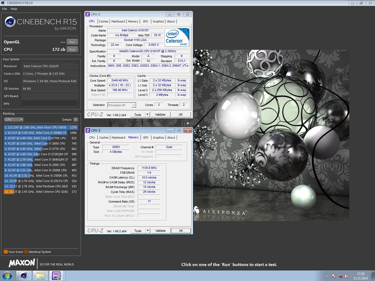Viewport: 375px width, 281px height.
Task: Open Action Center flag tray icon
Action: [x=334, y=276]
